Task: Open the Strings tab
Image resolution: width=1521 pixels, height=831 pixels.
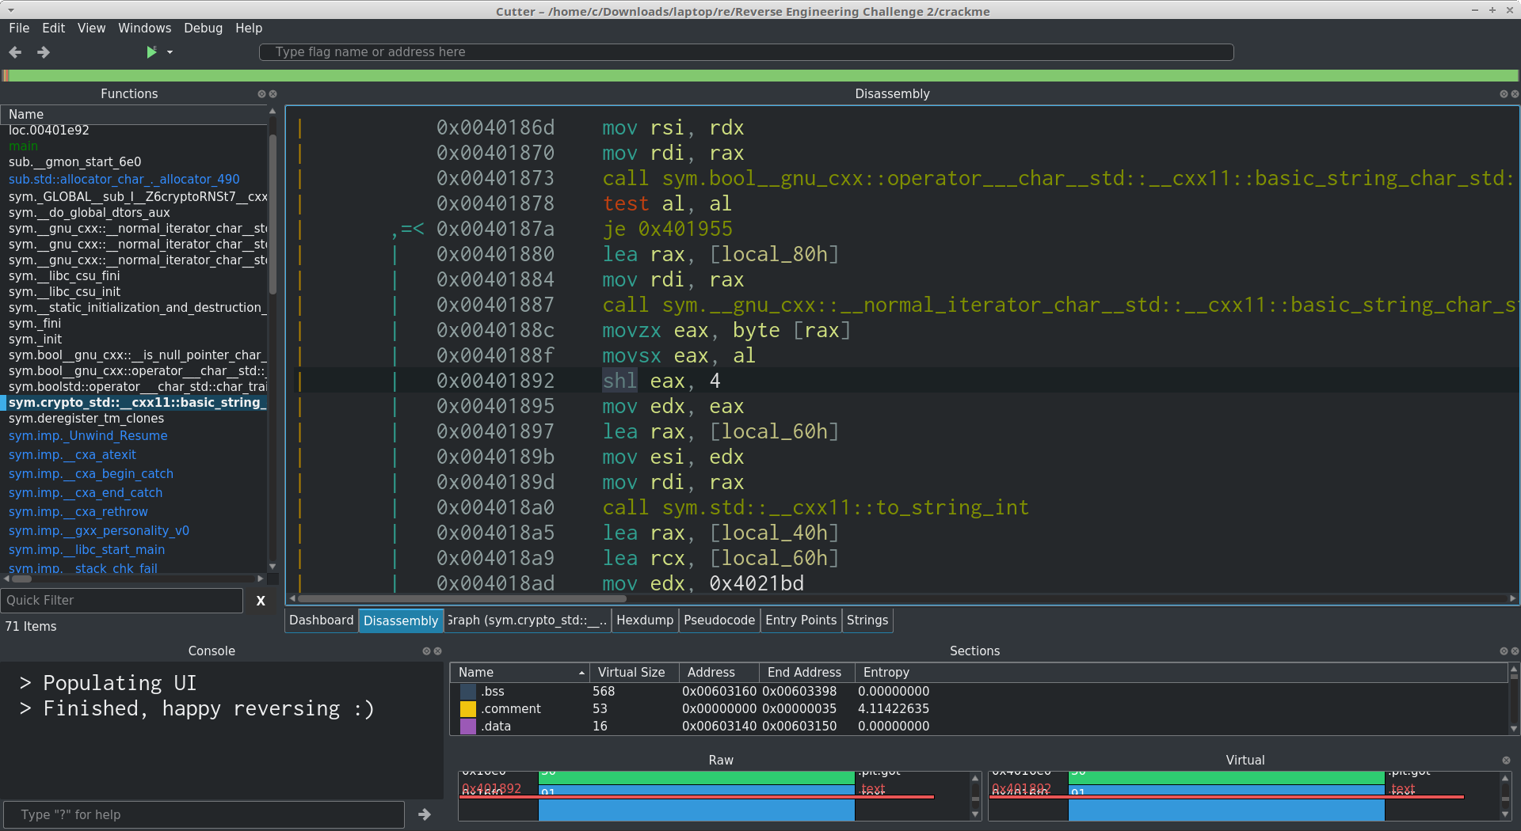Action: click(867, 620)
